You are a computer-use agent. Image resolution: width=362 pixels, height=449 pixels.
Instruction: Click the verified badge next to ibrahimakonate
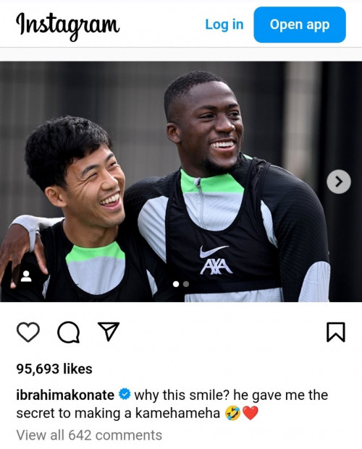(x=125, y=395)
